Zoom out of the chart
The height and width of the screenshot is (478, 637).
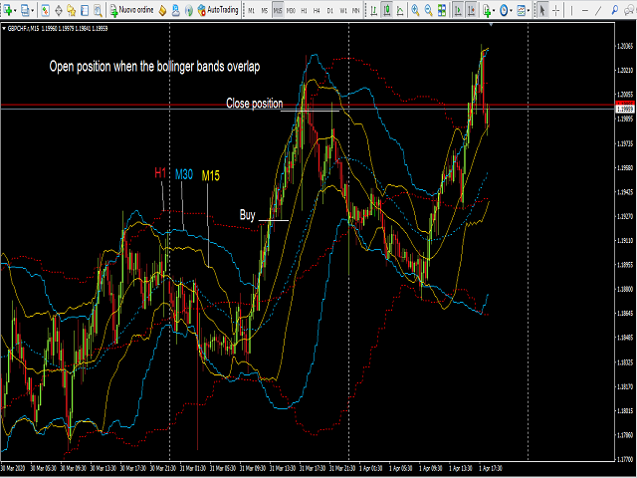pyautogui.click(x=428, y=10)
